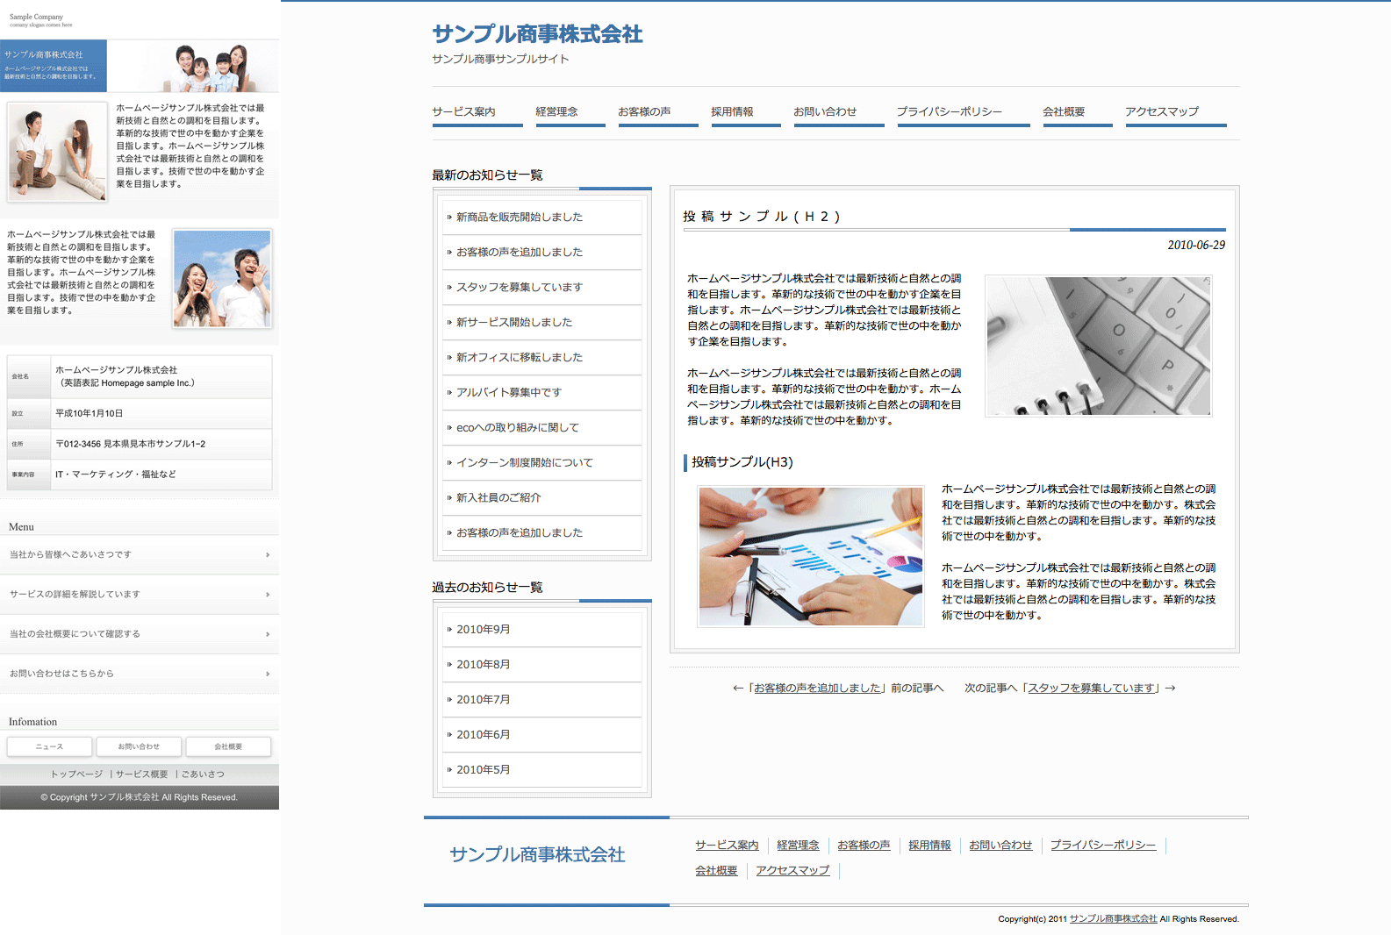1391x935 pixels.
Task: Click the chevron arrow beside サービスの詳細を解説しています
Action: (x=268, y=595)
